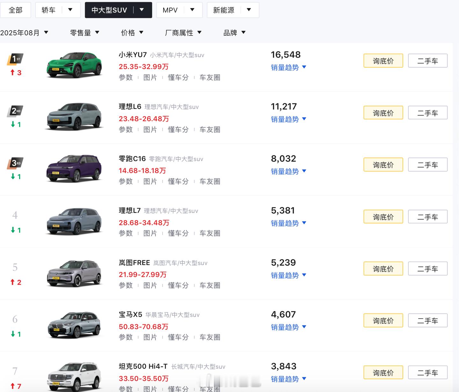459x392 pixels.
Task: Click 询底价 for 理想L6
Action: (383, 113)
